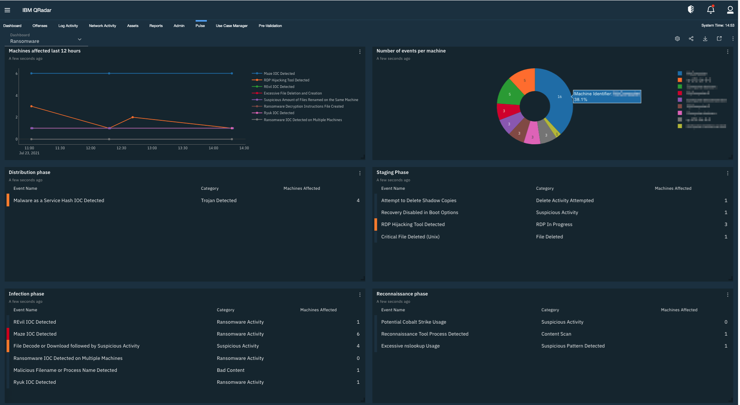Image resolution: width=740 pixels, height=405 pixels.
Task: Click the first pie legend color swatch
Action: pos(679,73)
